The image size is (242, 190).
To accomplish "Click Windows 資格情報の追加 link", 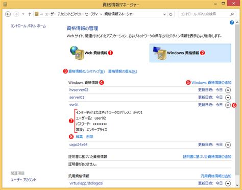I will (211, 83).
